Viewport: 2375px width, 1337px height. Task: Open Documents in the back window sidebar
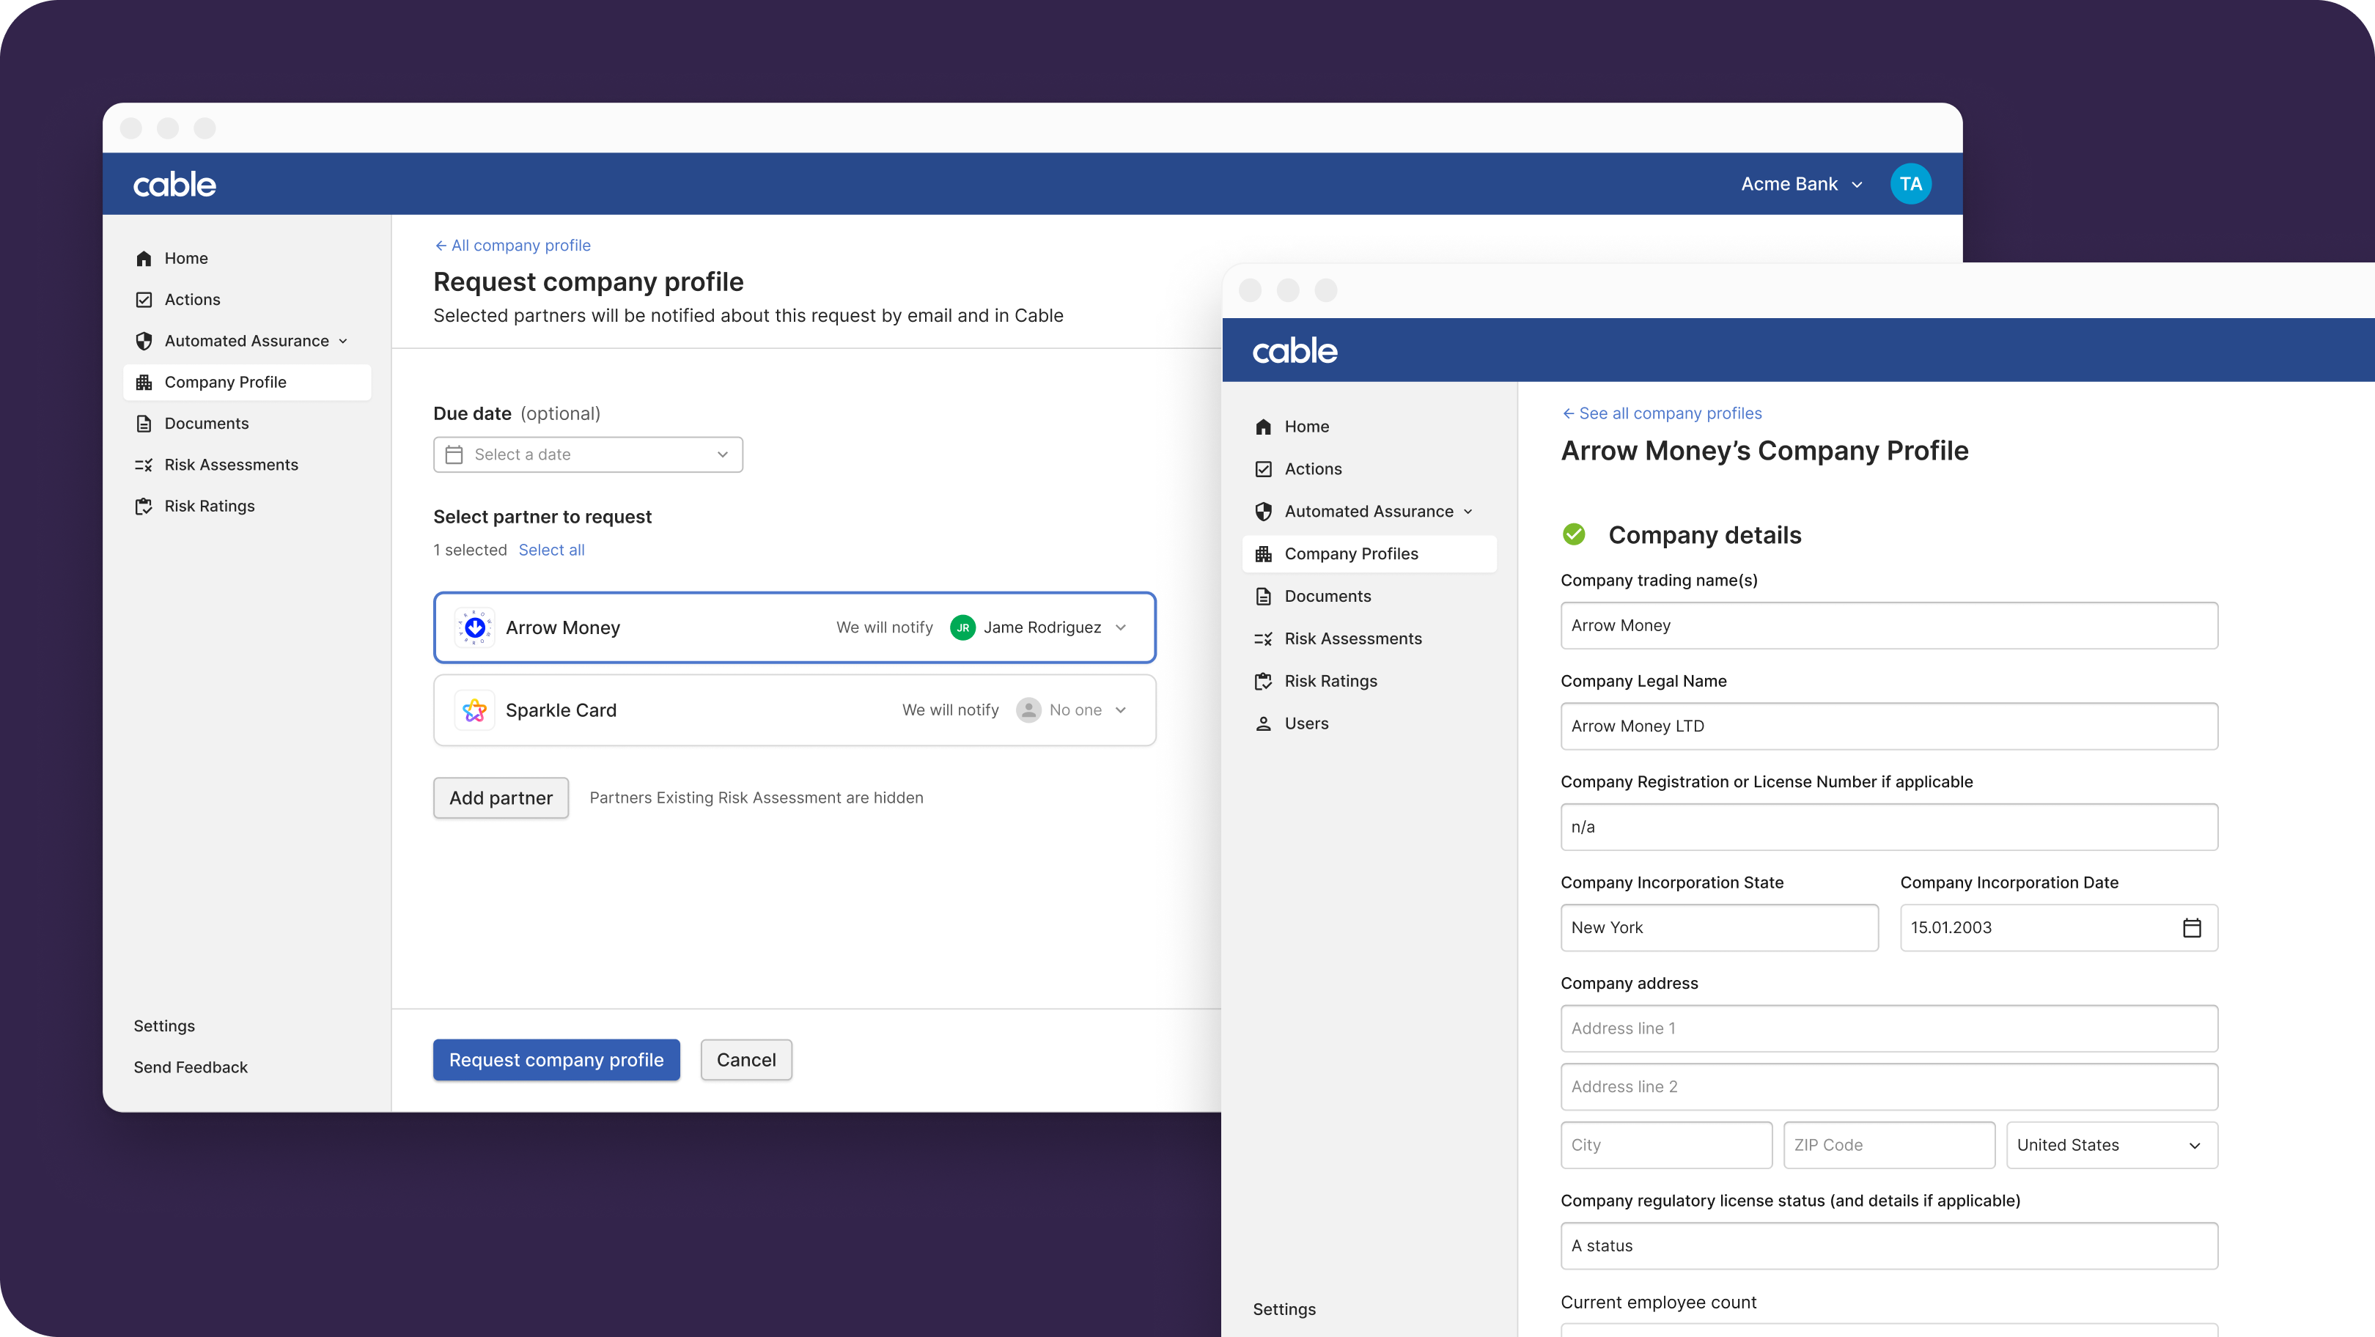pyautogui.click(x=207, y=423)
